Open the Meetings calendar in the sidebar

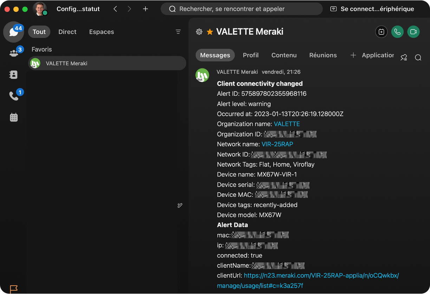[13, 117]
